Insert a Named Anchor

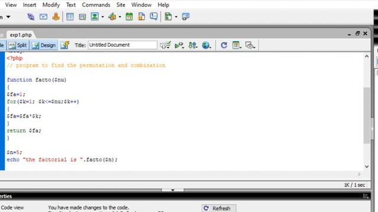[56, 16]
